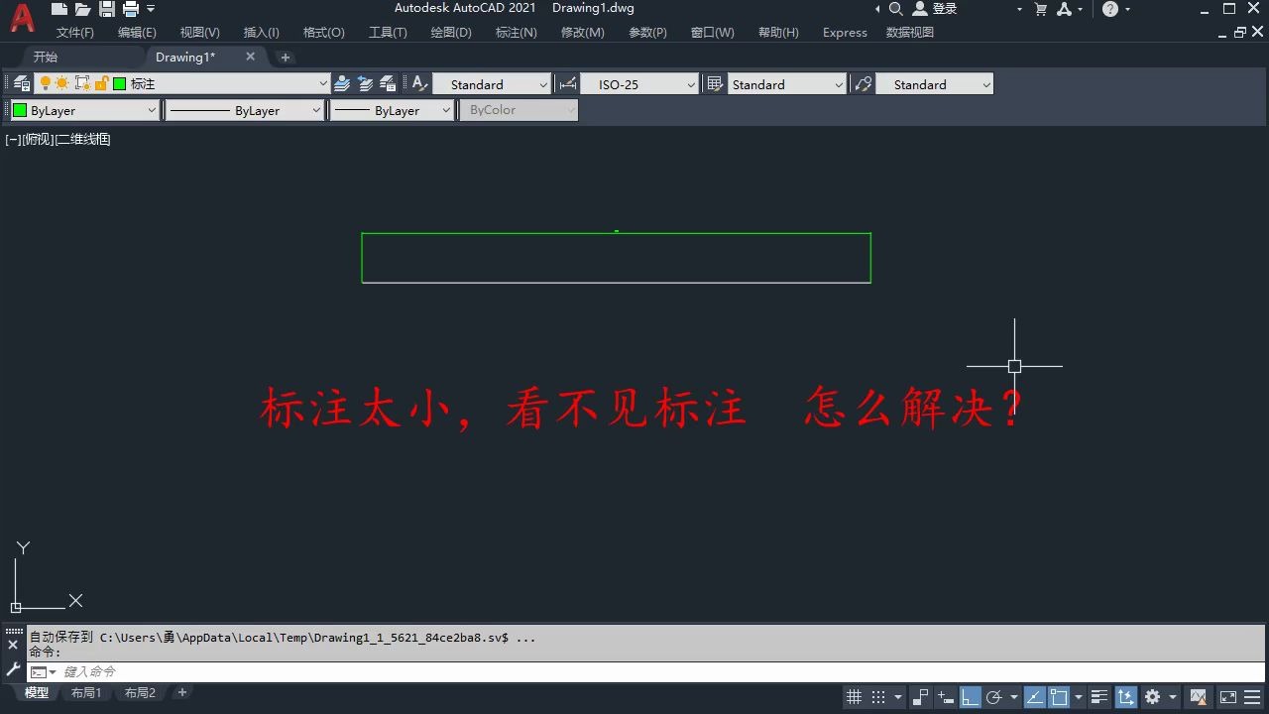This screenshot has height=714, width=1269.
Task: Click the Text Style icon next to Standard
Action: click(x=417, y=83)
